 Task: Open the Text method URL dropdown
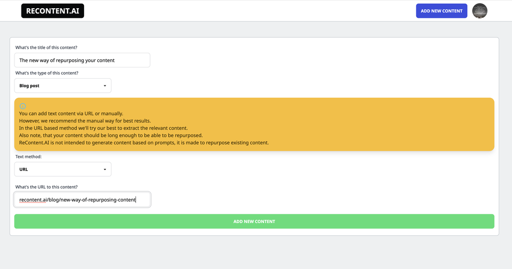(x=62, y=169)
